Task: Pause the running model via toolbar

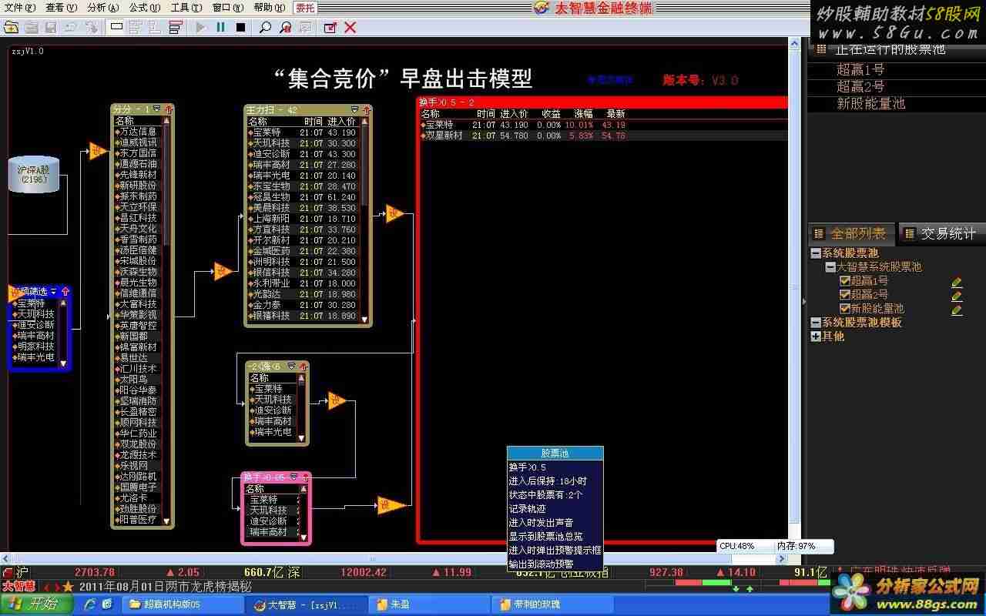Action: [221, 28]
